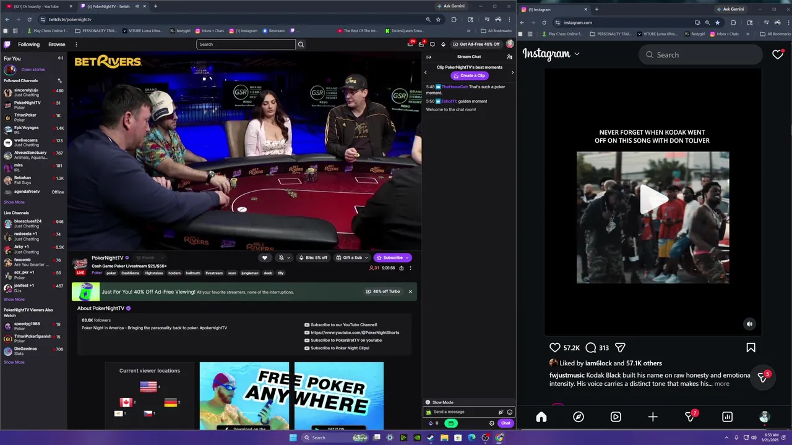Share the PokerNightTV stream
The width and height of the screenshot is (792, 445).
click(x=401, y=268)
